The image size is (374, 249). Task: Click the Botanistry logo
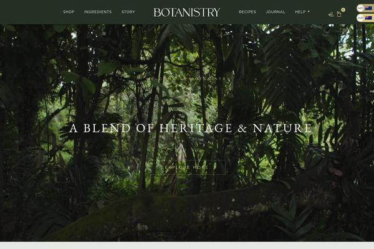[187, 12]
